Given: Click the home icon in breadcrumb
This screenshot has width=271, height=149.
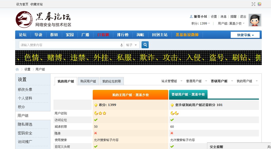Looking at the screenshot, I should (17, 69).
